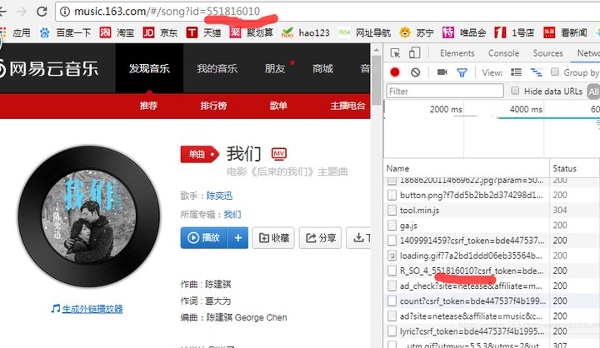Open the 淘宝 bookmark
Screen dimensions: 600x348
[117, 33]
